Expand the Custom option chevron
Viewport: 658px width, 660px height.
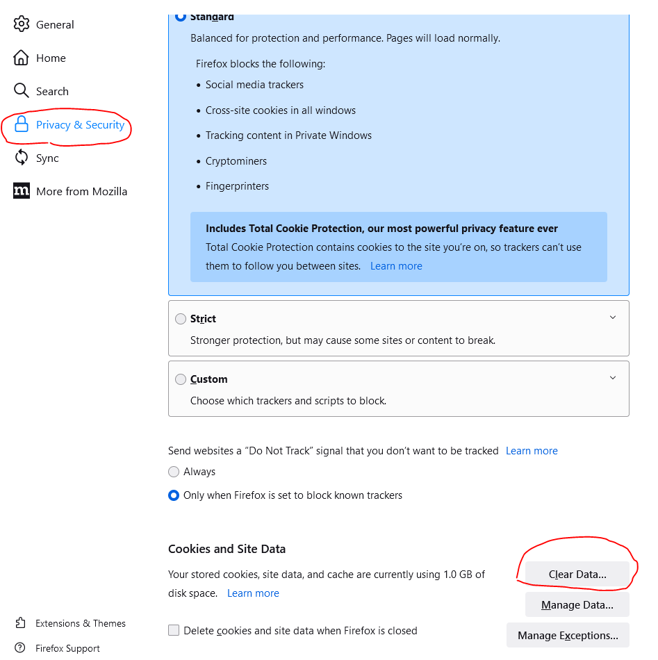pos(613,378)
